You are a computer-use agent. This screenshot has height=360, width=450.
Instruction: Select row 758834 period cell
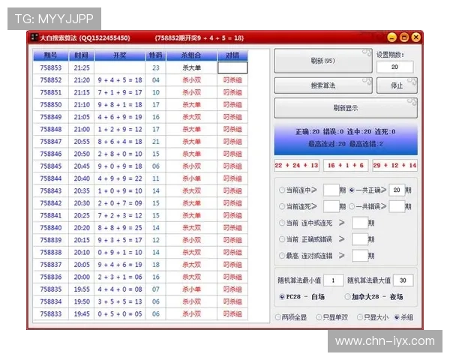click(x=51, y=301)
